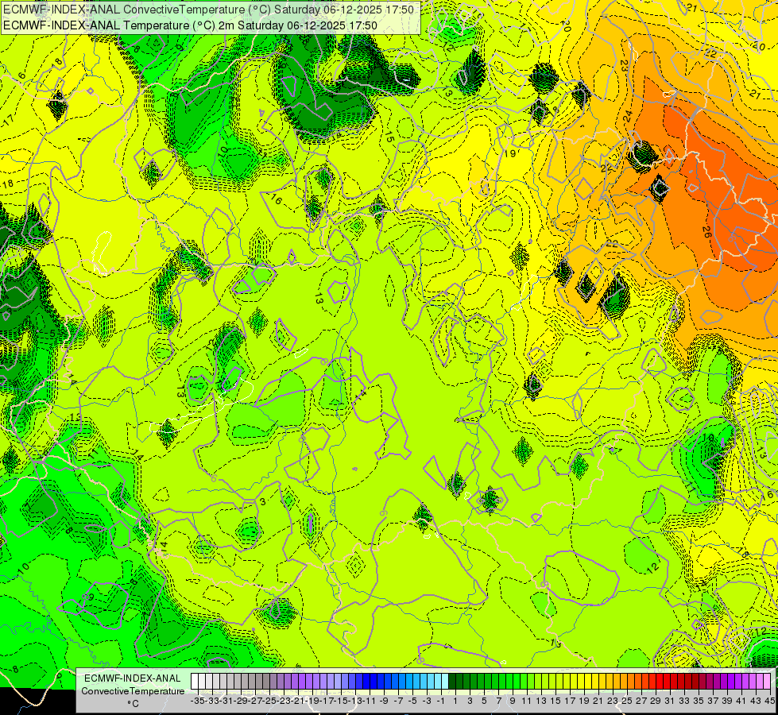Click the -3 value on the legend scale

[427, 701]
